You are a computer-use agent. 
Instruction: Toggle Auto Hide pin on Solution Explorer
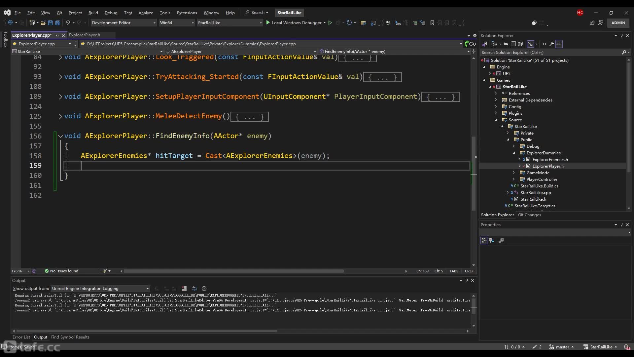(x=621, y=35)
